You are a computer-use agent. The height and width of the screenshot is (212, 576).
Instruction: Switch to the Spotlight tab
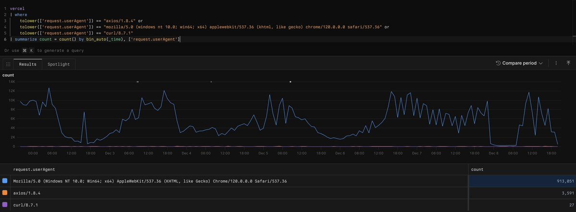(x=59, y=64)
